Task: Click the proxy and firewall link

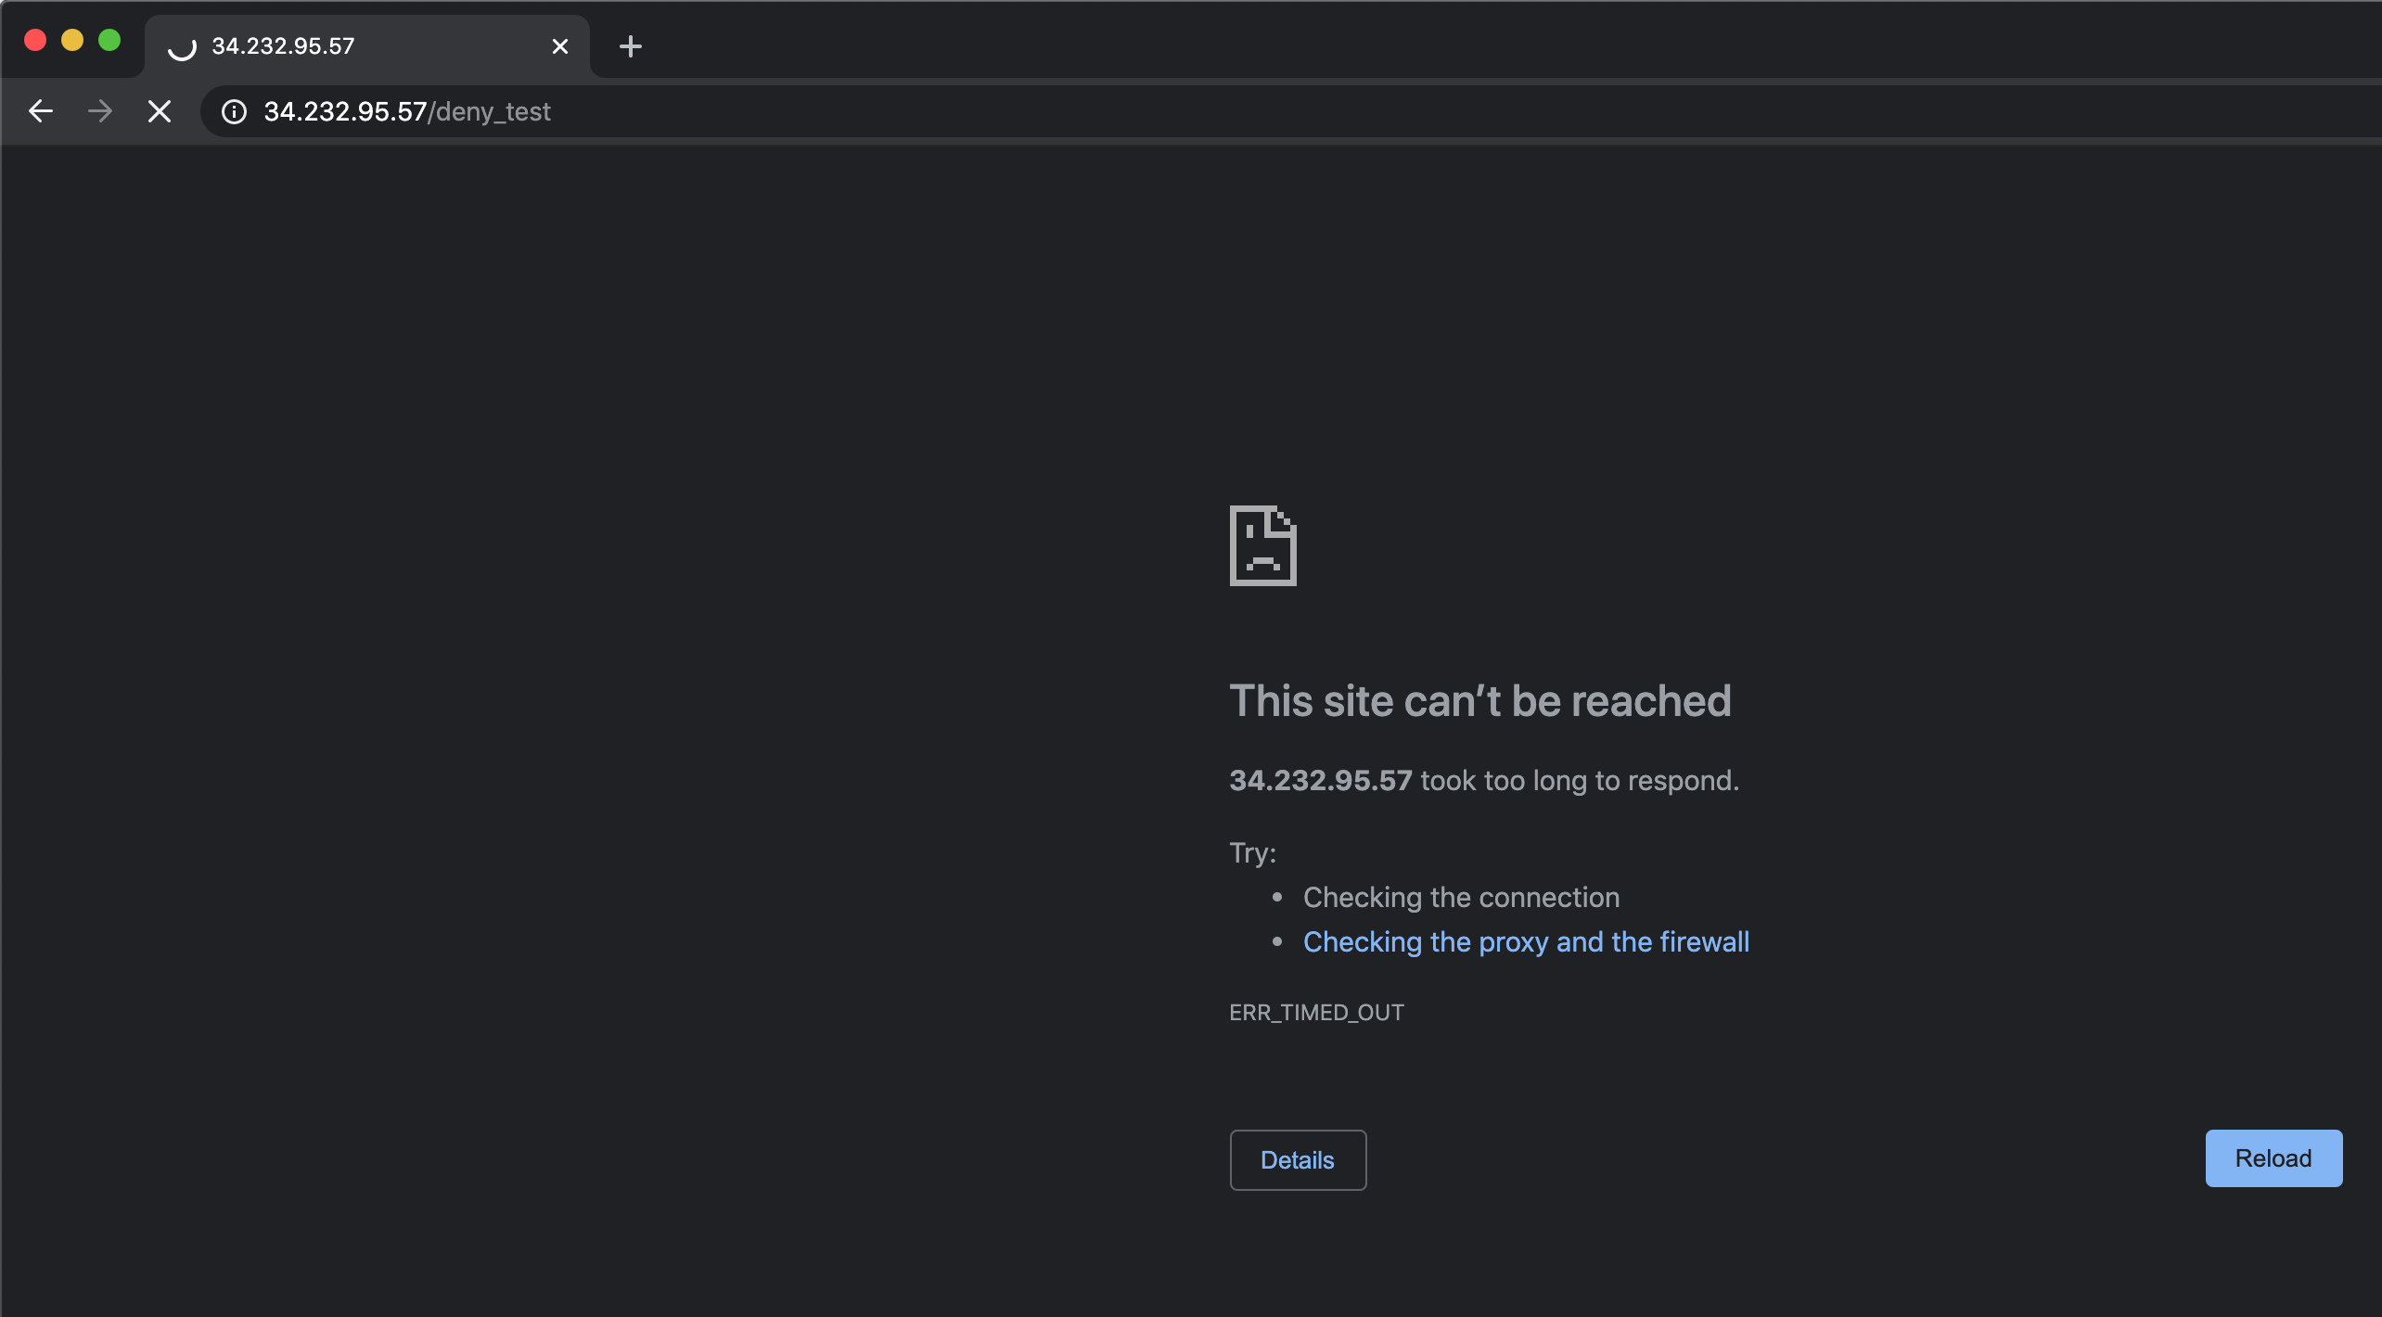Action: point(1524,940)
